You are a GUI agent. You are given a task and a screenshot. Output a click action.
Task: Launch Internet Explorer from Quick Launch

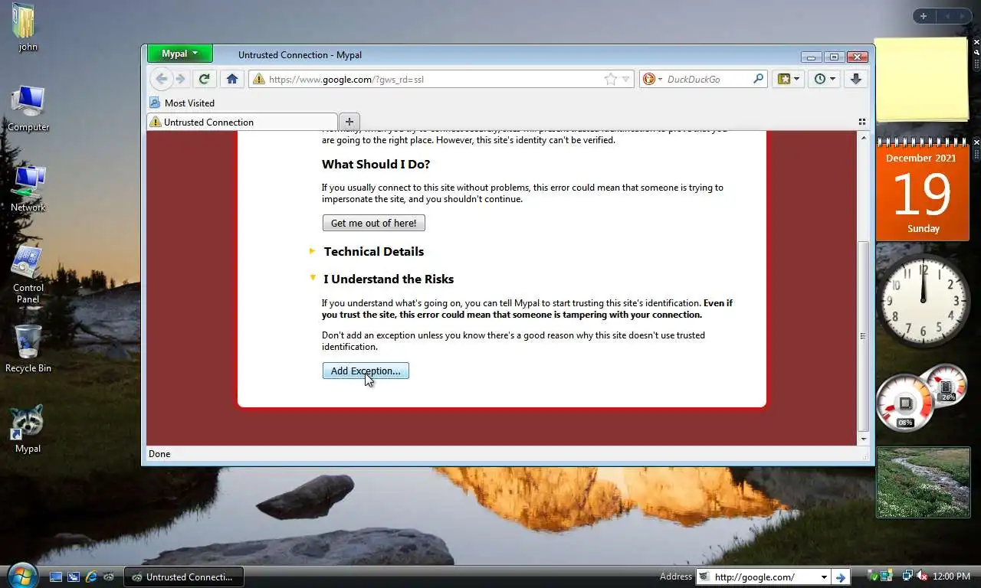coord(91,577)
